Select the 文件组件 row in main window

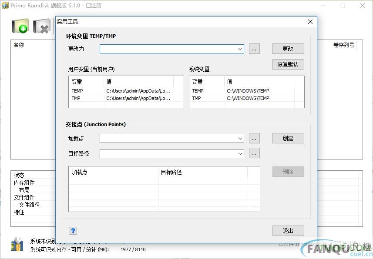point(34,197)
